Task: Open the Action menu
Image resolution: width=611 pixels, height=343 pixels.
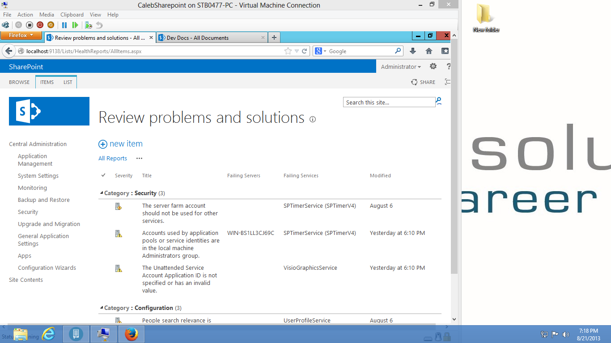Action: 25,15
